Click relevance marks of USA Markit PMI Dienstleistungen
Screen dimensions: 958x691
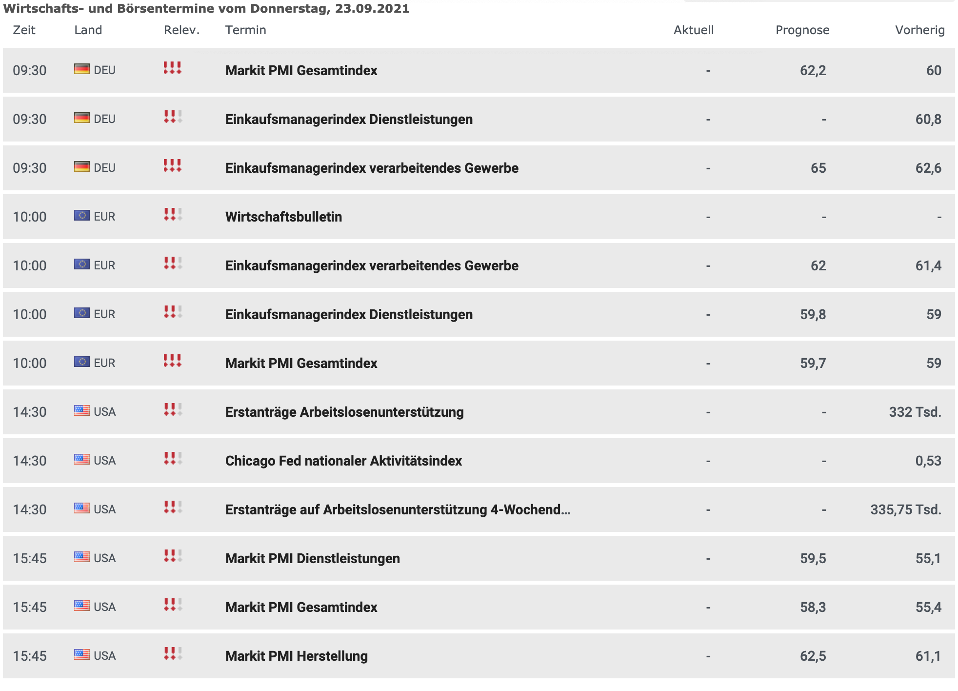pos(173,556)
